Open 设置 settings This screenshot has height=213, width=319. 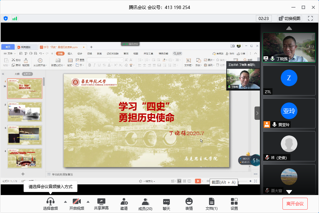(234, 204)
